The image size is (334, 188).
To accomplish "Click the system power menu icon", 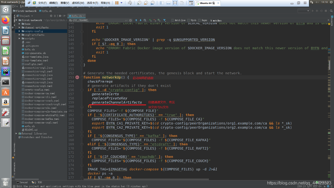I will coord(331,2).
